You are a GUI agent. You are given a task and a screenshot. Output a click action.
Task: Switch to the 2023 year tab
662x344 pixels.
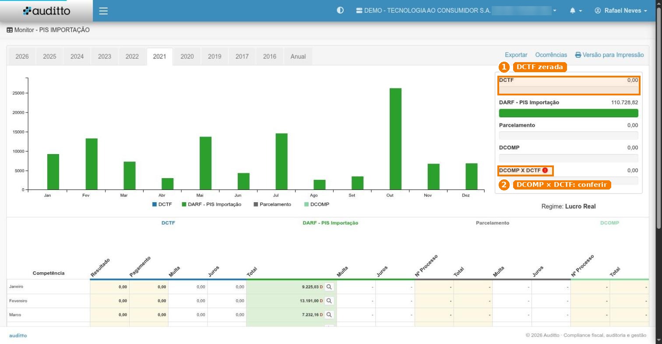point(105,56)
